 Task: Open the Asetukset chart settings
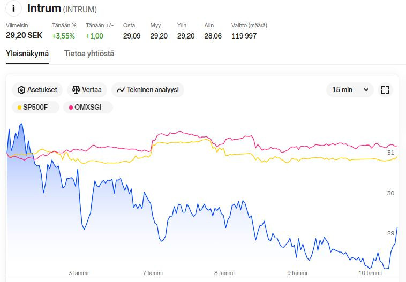click(37, 90)
